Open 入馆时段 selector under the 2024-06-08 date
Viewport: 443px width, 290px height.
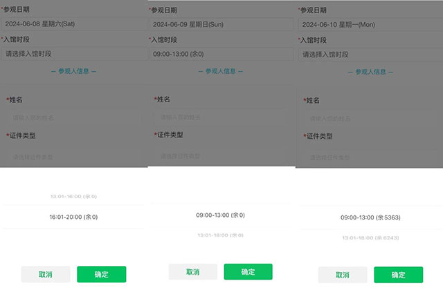73,53
